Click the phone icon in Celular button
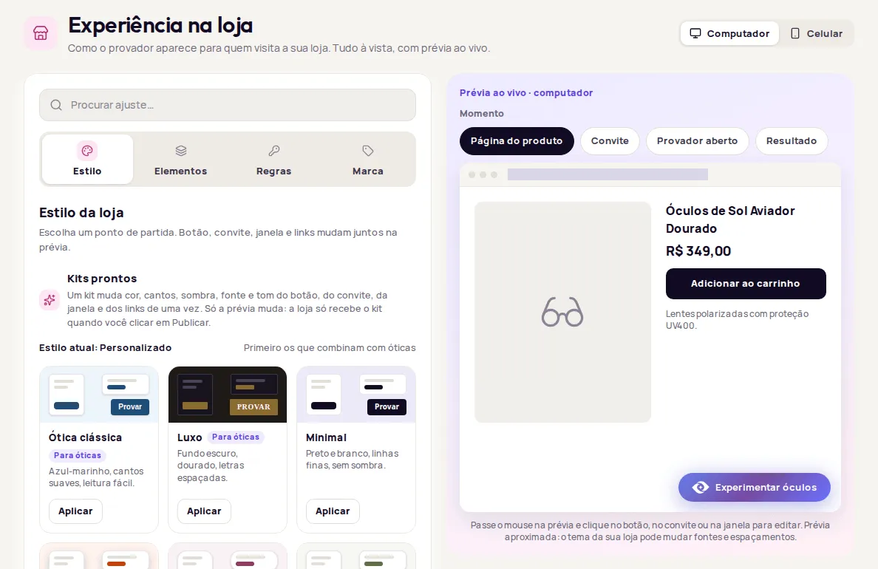 794,33
